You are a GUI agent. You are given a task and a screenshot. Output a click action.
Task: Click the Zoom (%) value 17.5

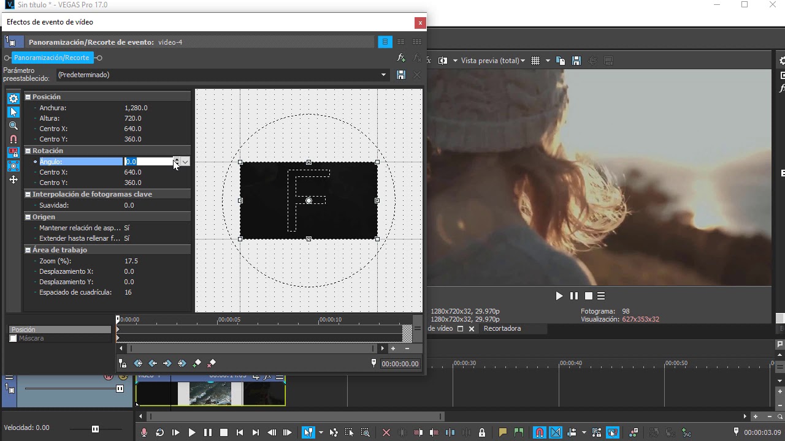coord(131,261)
